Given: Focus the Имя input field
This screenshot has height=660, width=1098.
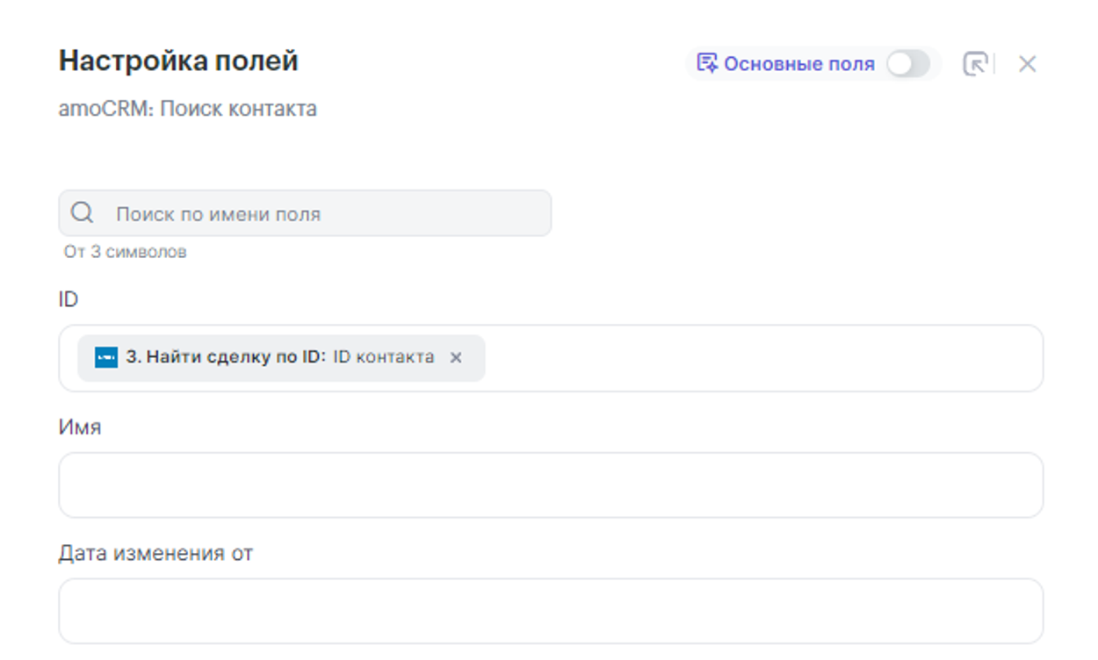Looking at the screenshot, I should point(551,485).
